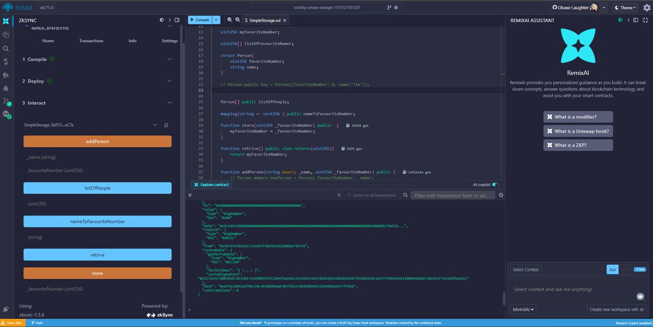Click the Select Context button
The height and width of the screenshot is (327, 653).
point(526,269)
